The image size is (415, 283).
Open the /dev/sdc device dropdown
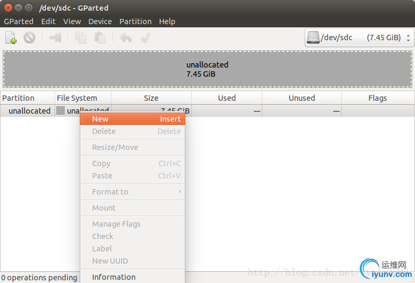pyautogui.click(x=359, y=38)
